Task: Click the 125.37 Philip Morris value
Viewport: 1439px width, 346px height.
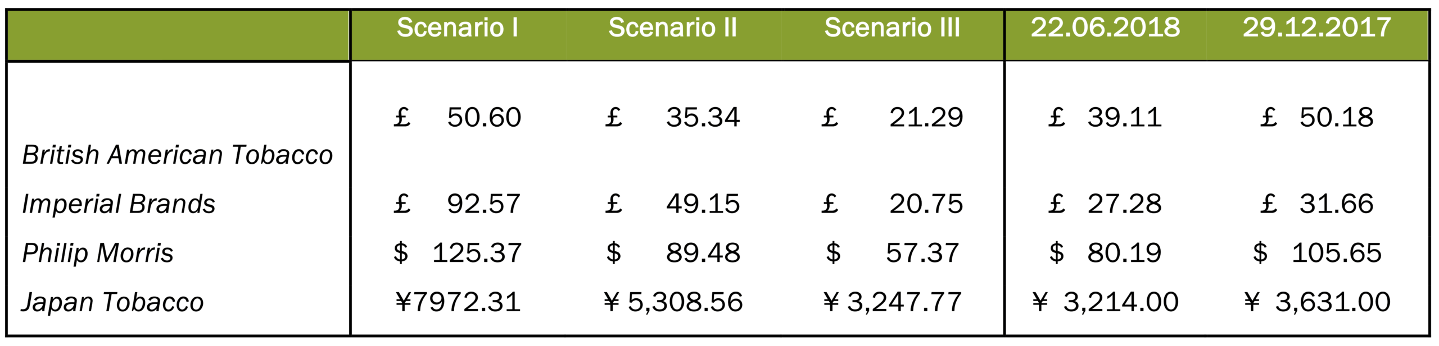Action: click(x=477, y=253)
